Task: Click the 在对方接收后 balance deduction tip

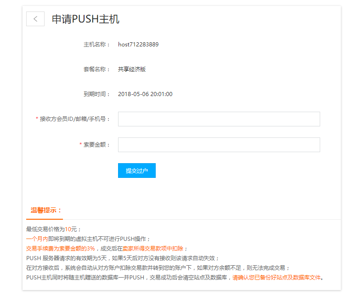Action: [x=158, y=268]
